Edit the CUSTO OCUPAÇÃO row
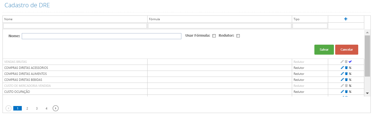Screen dimensions: 373x116 342,92
